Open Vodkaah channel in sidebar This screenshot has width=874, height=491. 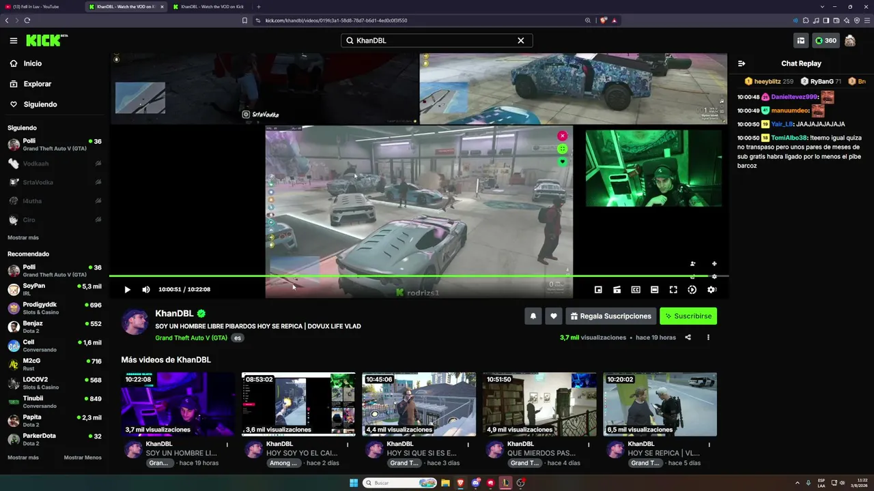[x=55, y=164]
